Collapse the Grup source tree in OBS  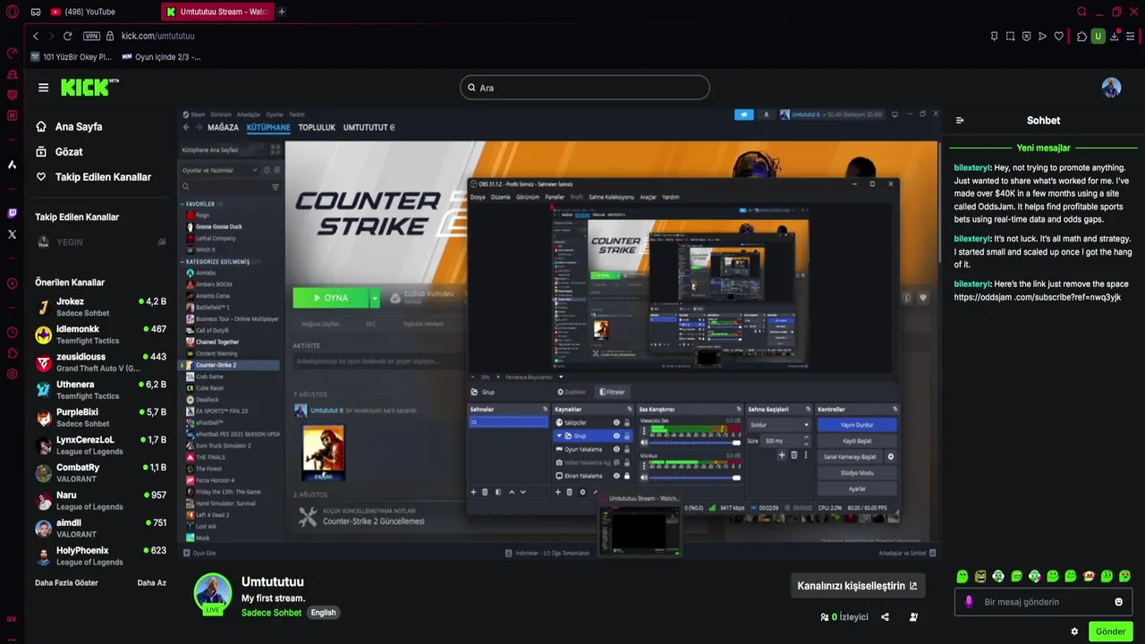559,436
